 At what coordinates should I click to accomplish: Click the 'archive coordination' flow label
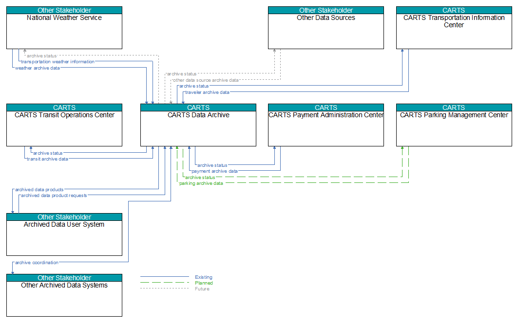[37, 262]
